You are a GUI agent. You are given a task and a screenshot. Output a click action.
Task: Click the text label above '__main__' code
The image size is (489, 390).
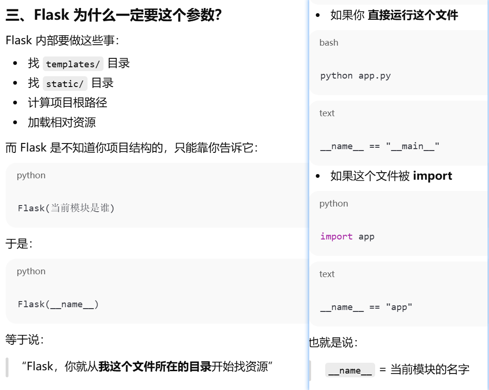(327, 113)
